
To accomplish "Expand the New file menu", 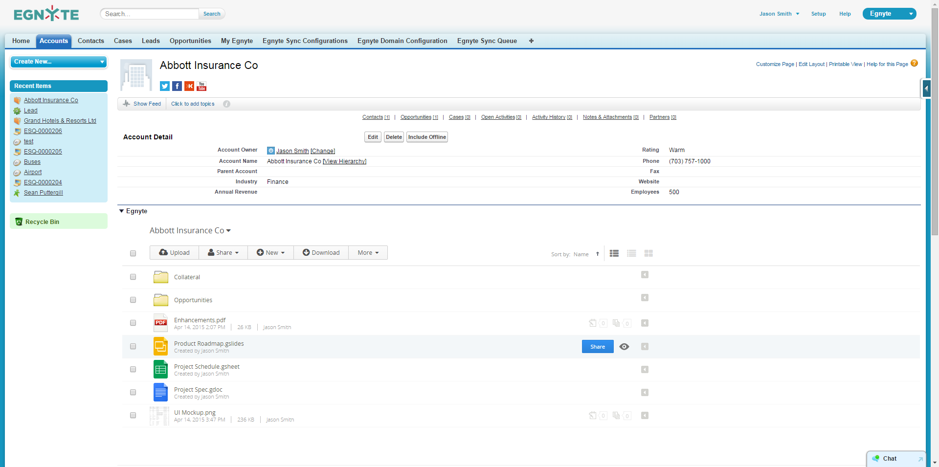I will click(x=270, y=252).
